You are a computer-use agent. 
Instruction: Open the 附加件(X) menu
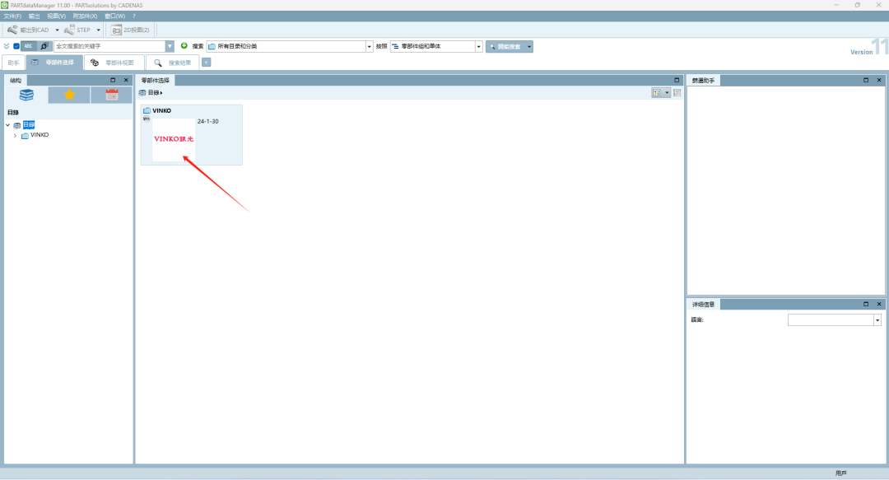85,16
